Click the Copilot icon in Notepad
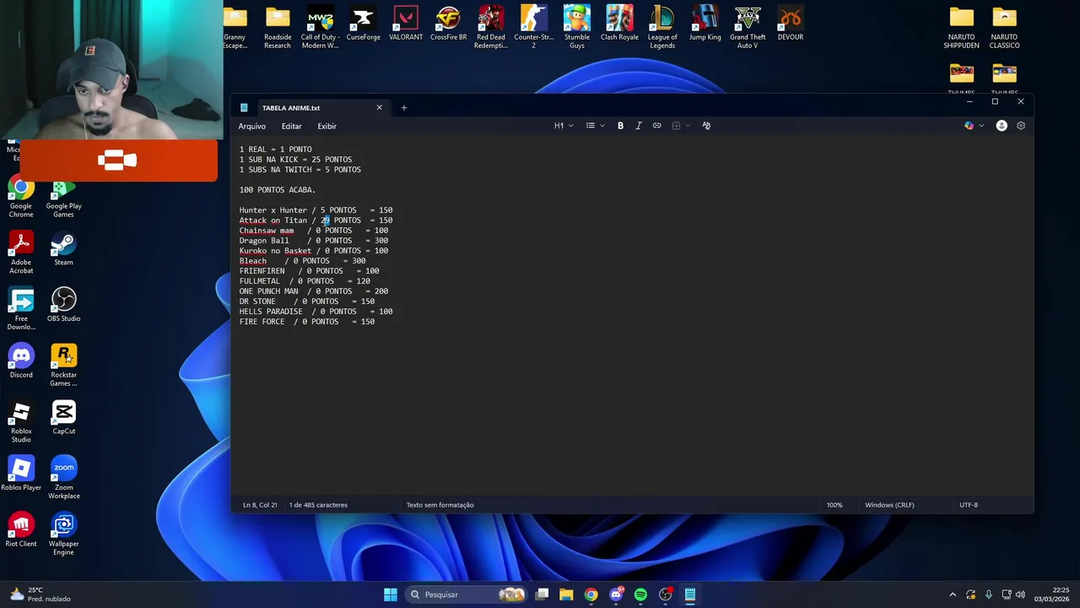 tap(969, 126)
